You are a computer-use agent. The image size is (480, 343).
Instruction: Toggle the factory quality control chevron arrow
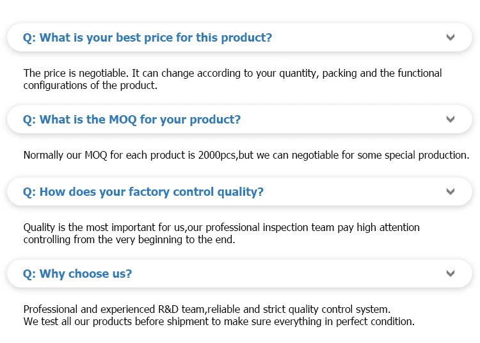point(451,191)
